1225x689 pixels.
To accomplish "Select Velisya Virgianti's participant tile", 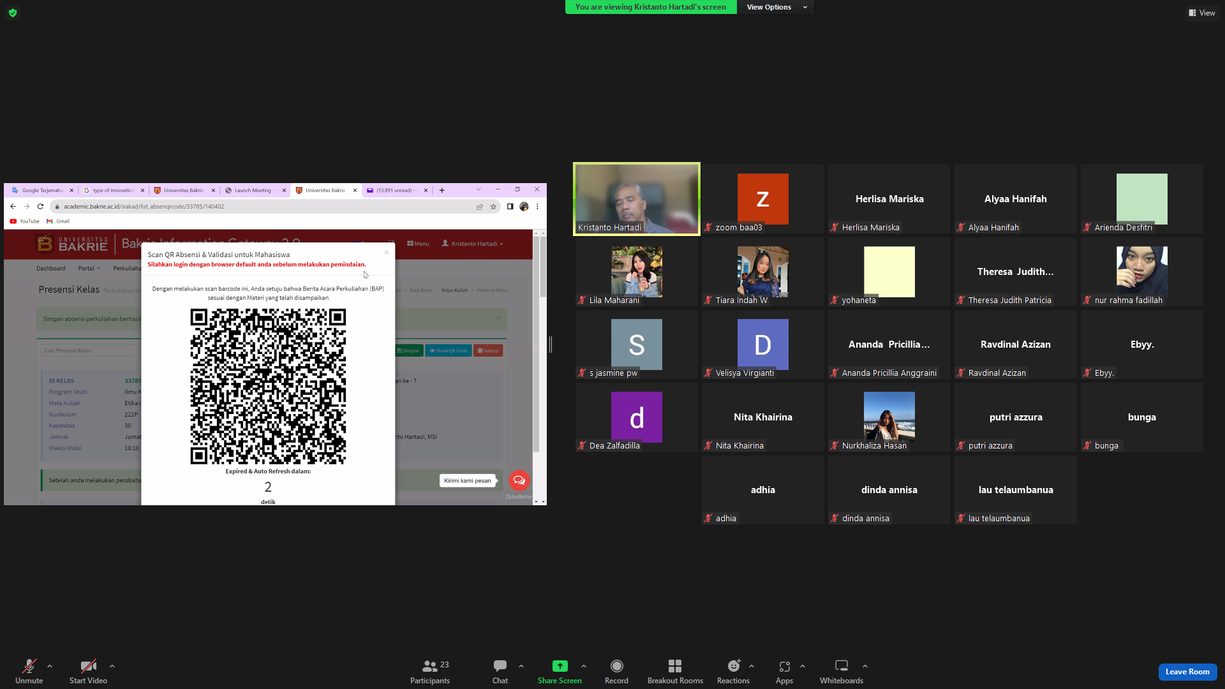I will point(763,344).
